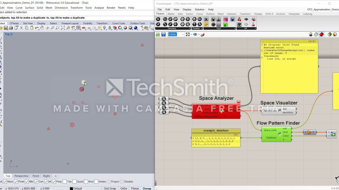The width and height of the screenshot is (339, 190).
Task: Click the pink flask icon in Util
Action: point(253,25)
